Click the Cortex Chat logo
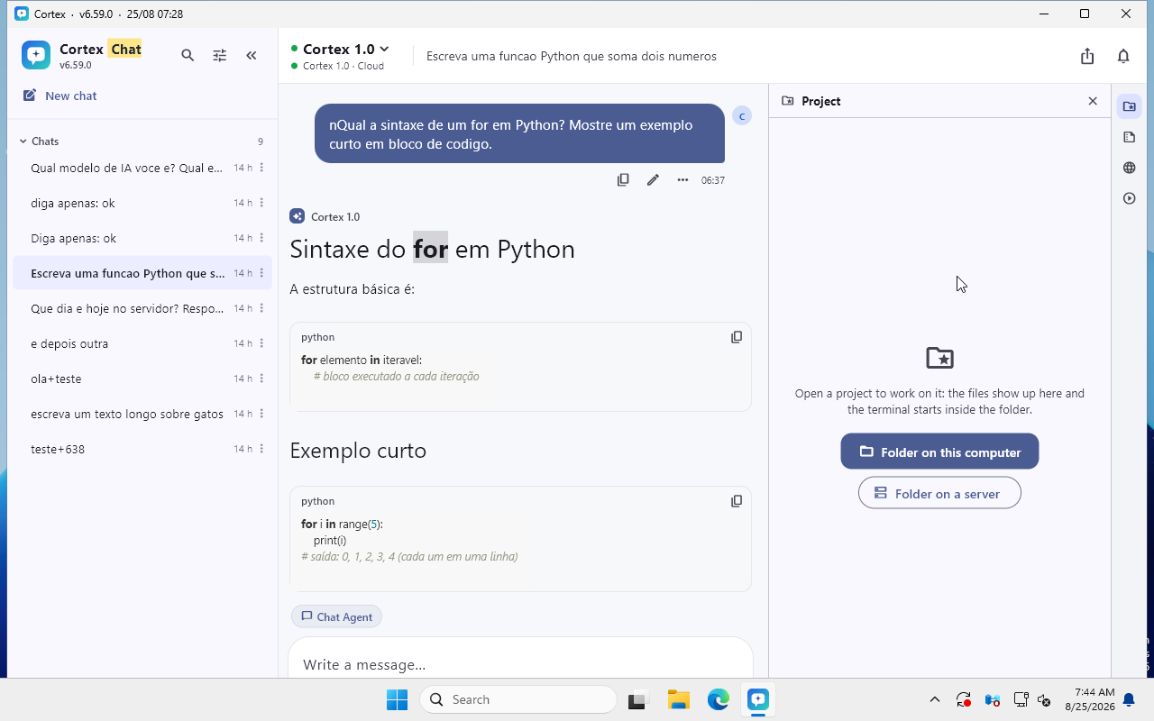The height and width of the screenshot is (721, 1154). point(36,55)
